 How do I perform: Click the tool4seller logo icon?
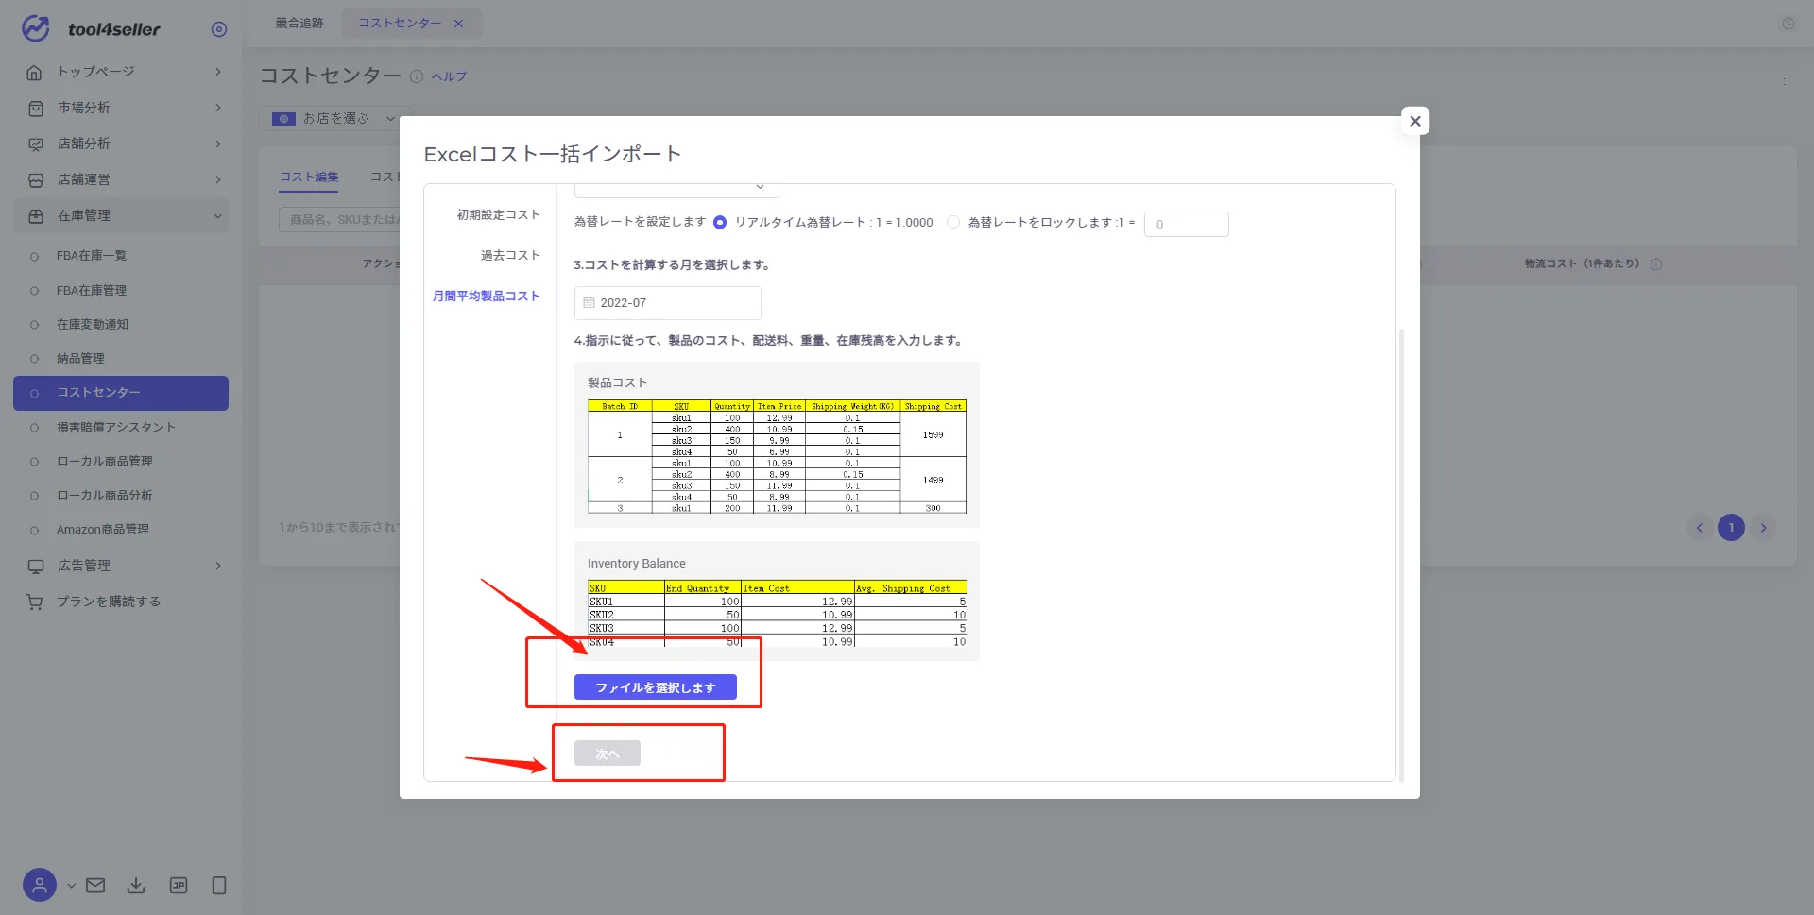[x=36, y=28]
